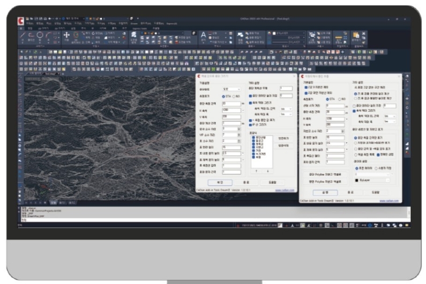The image size is (426, 284).
Task: Click the Group icon in the ribbon
Action: click(312, 35)
